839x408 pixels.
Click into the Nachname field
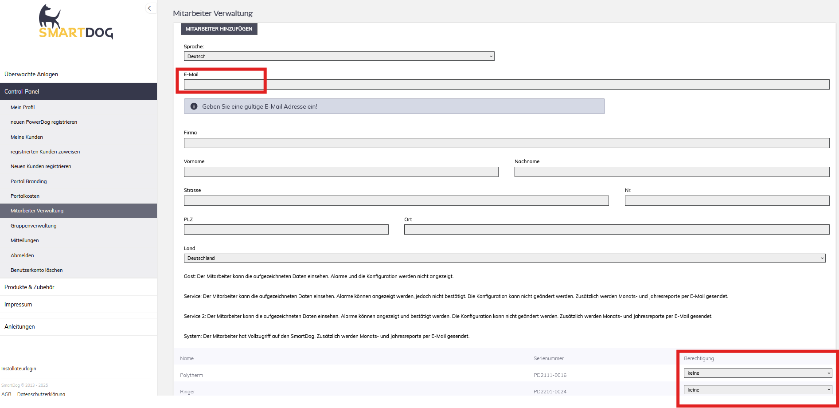click(x=671, y=172)
